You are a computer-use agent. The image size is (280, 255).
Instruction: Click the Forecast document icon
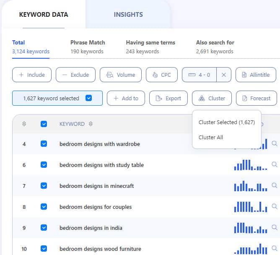(x=245, y=98)
